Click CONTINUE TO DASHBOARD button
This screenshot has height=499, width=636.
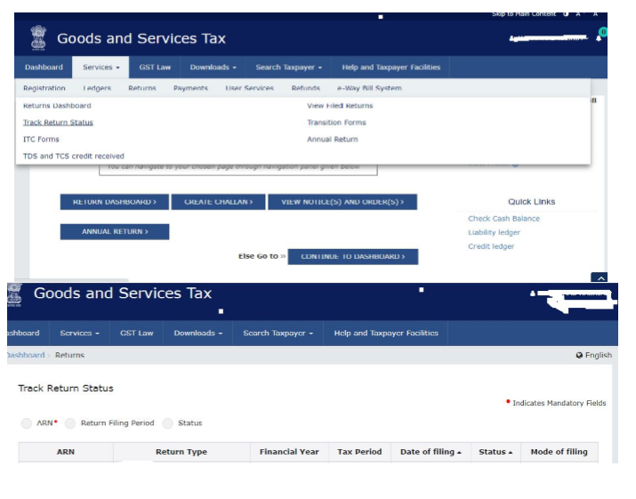[x=353, y=257]
